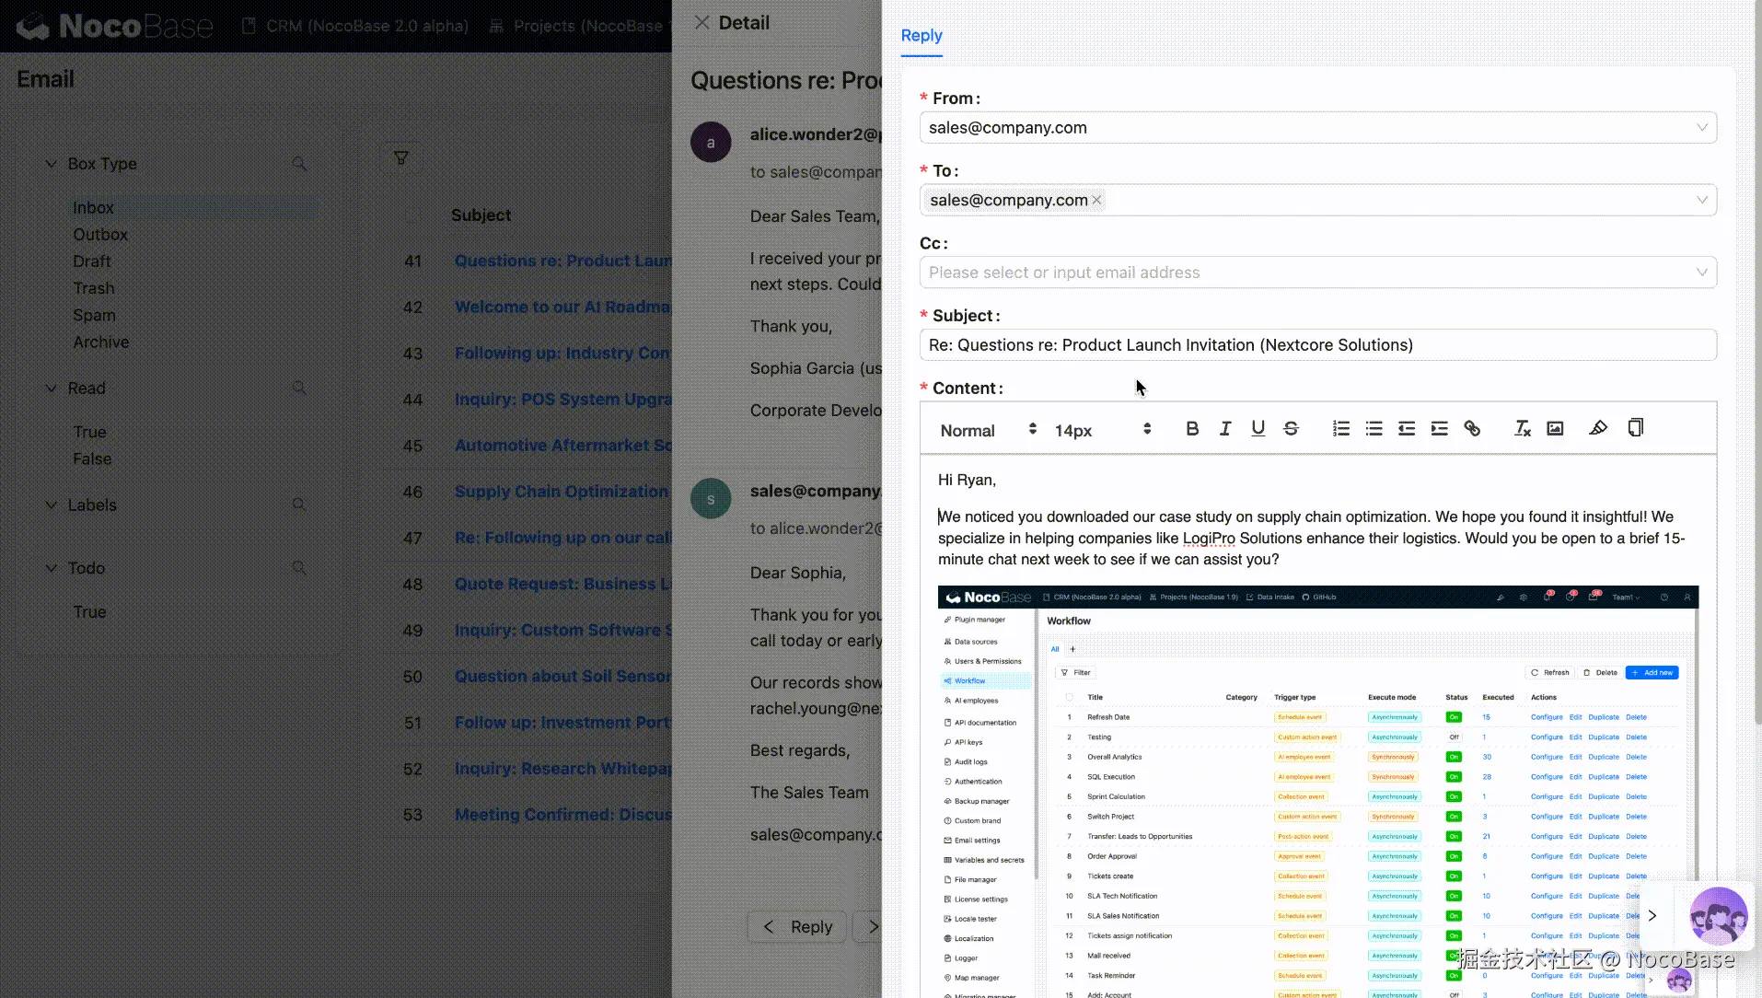Open the From address dropdown
This screenshot has height=998, width=1762.
pos(1317,128)
